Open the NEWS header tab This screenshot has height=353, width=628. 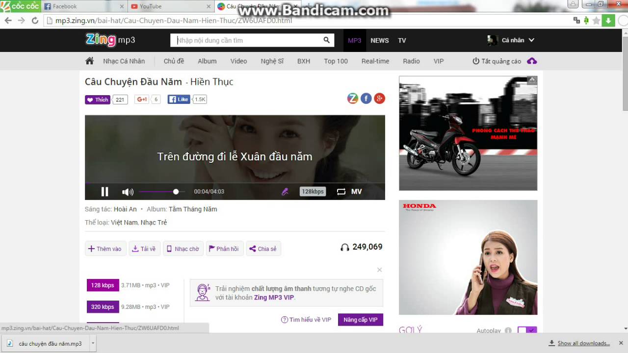pyautogui.click(x=380, y=40)
